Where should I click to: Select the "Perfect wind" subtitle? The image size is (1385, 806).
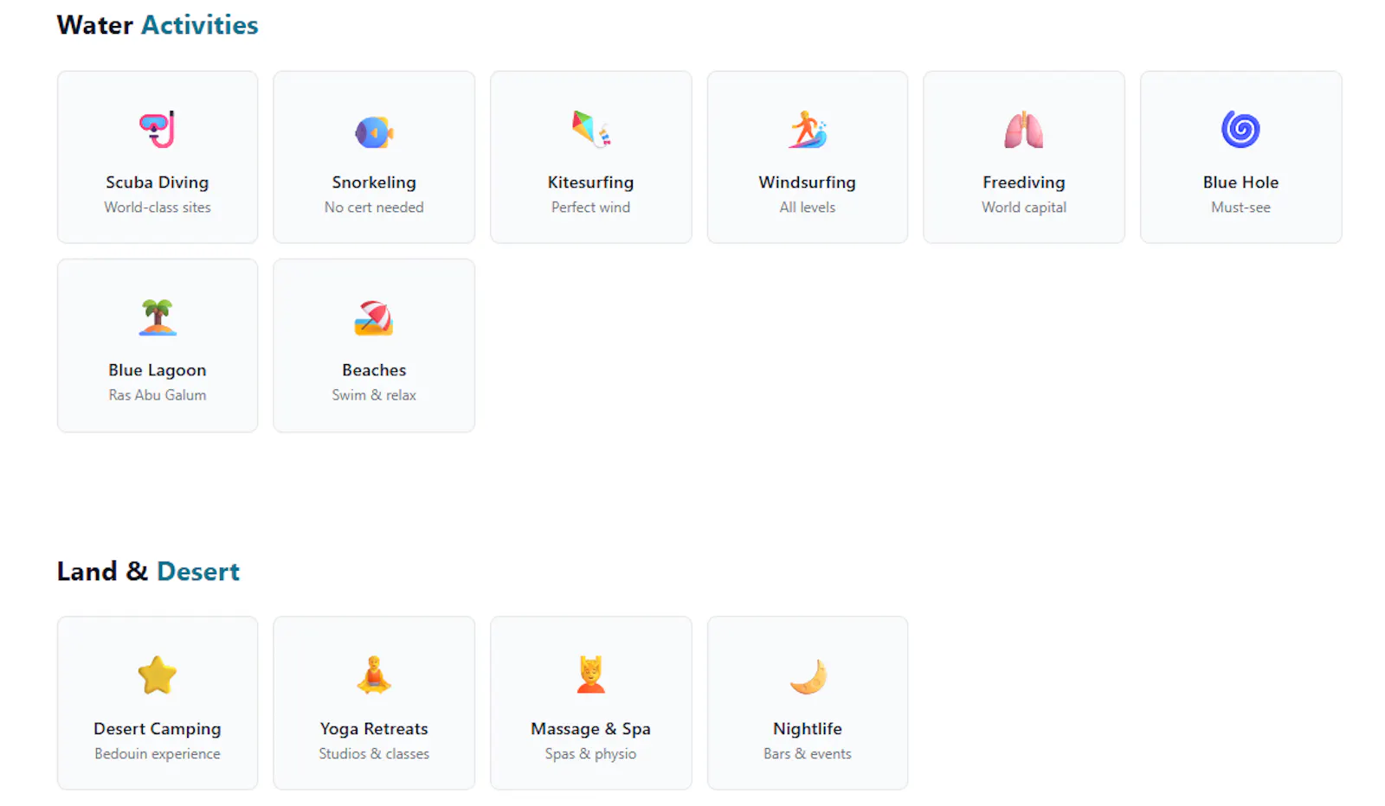click(591, 208)
